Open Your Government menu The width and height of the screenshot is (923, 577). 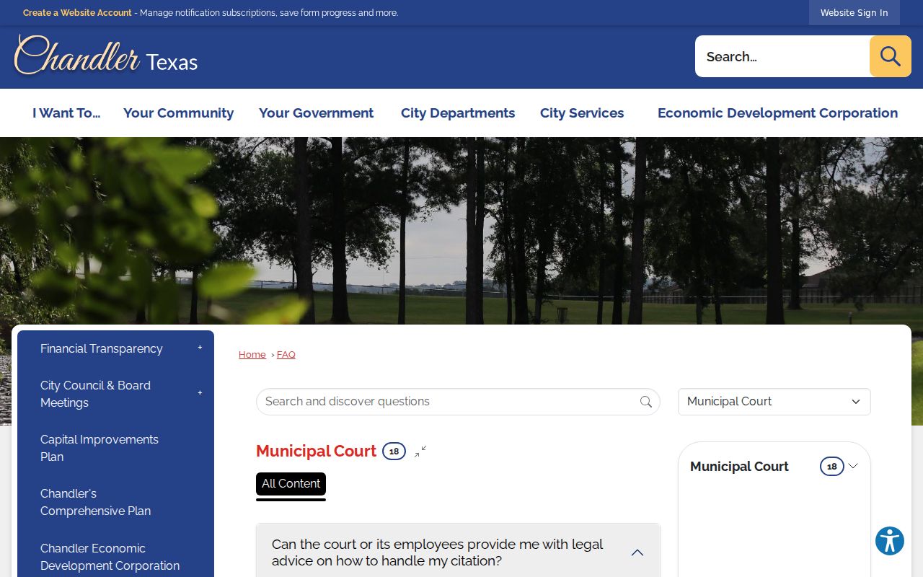(316, 113)
